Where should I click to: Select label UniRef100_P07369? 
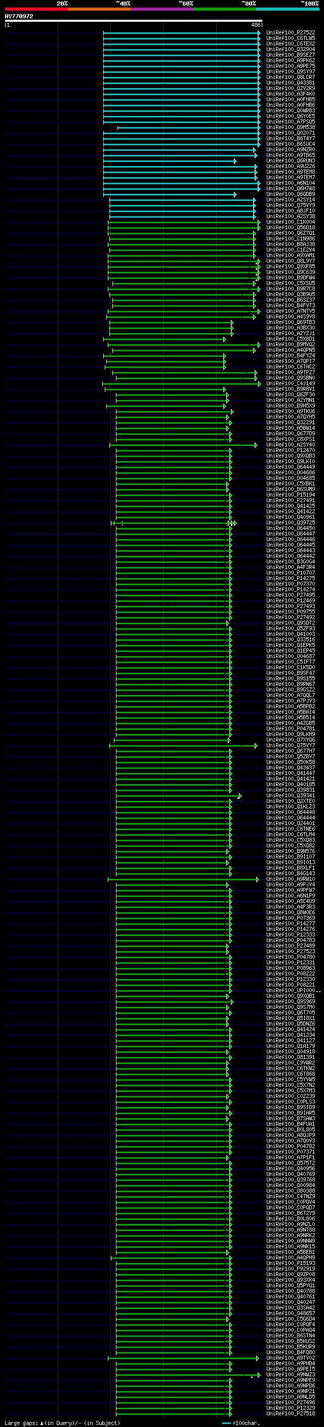pyautogui.click(x=291, y=918)
